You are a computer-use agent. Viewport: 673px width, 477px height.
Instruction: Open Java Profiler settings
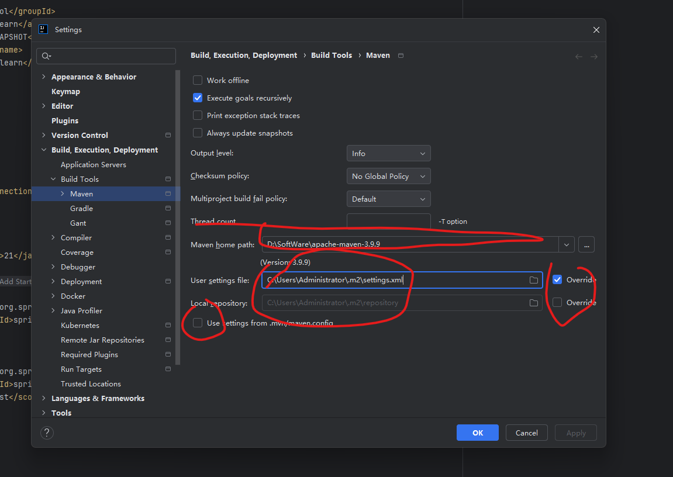pos(81,310)
